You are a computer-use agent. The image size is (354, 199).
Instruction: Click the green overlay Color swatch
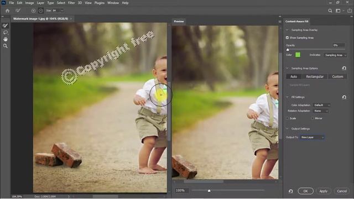coord(298,55)
